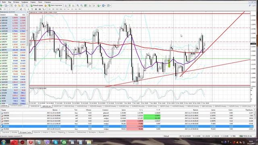Open the Strategy Tester icon

[x=27, y=5]
